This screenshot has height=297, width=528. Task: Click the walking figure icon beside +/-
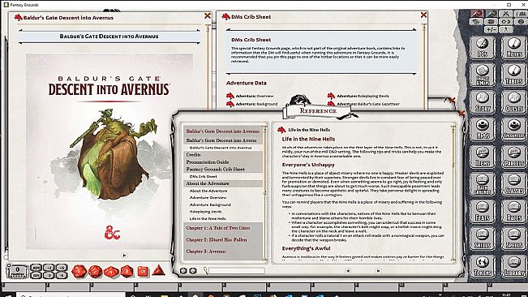[506, 29]
